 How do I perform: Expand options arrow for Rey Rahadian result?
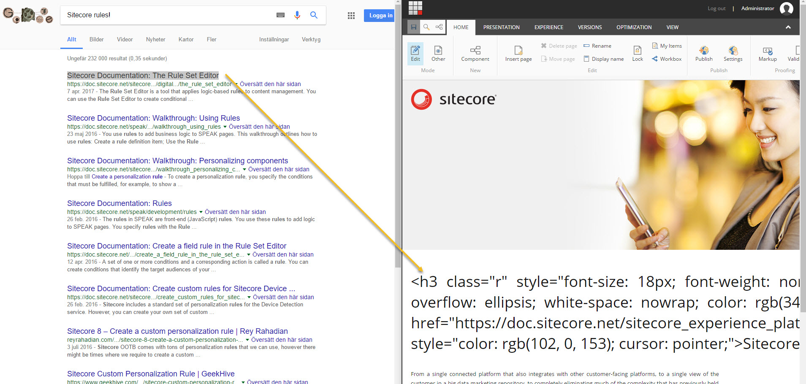[x=247, y=340]
